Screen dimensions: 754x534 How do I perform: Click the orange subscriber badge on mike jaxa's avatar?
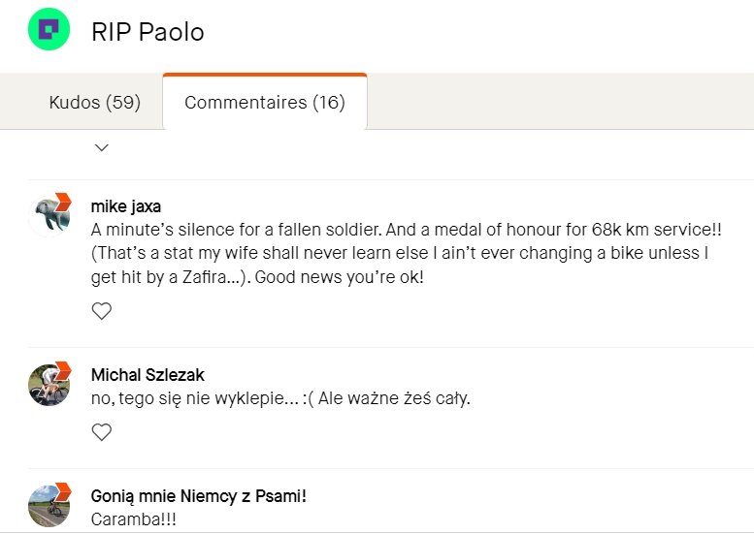tap(63, 202)
